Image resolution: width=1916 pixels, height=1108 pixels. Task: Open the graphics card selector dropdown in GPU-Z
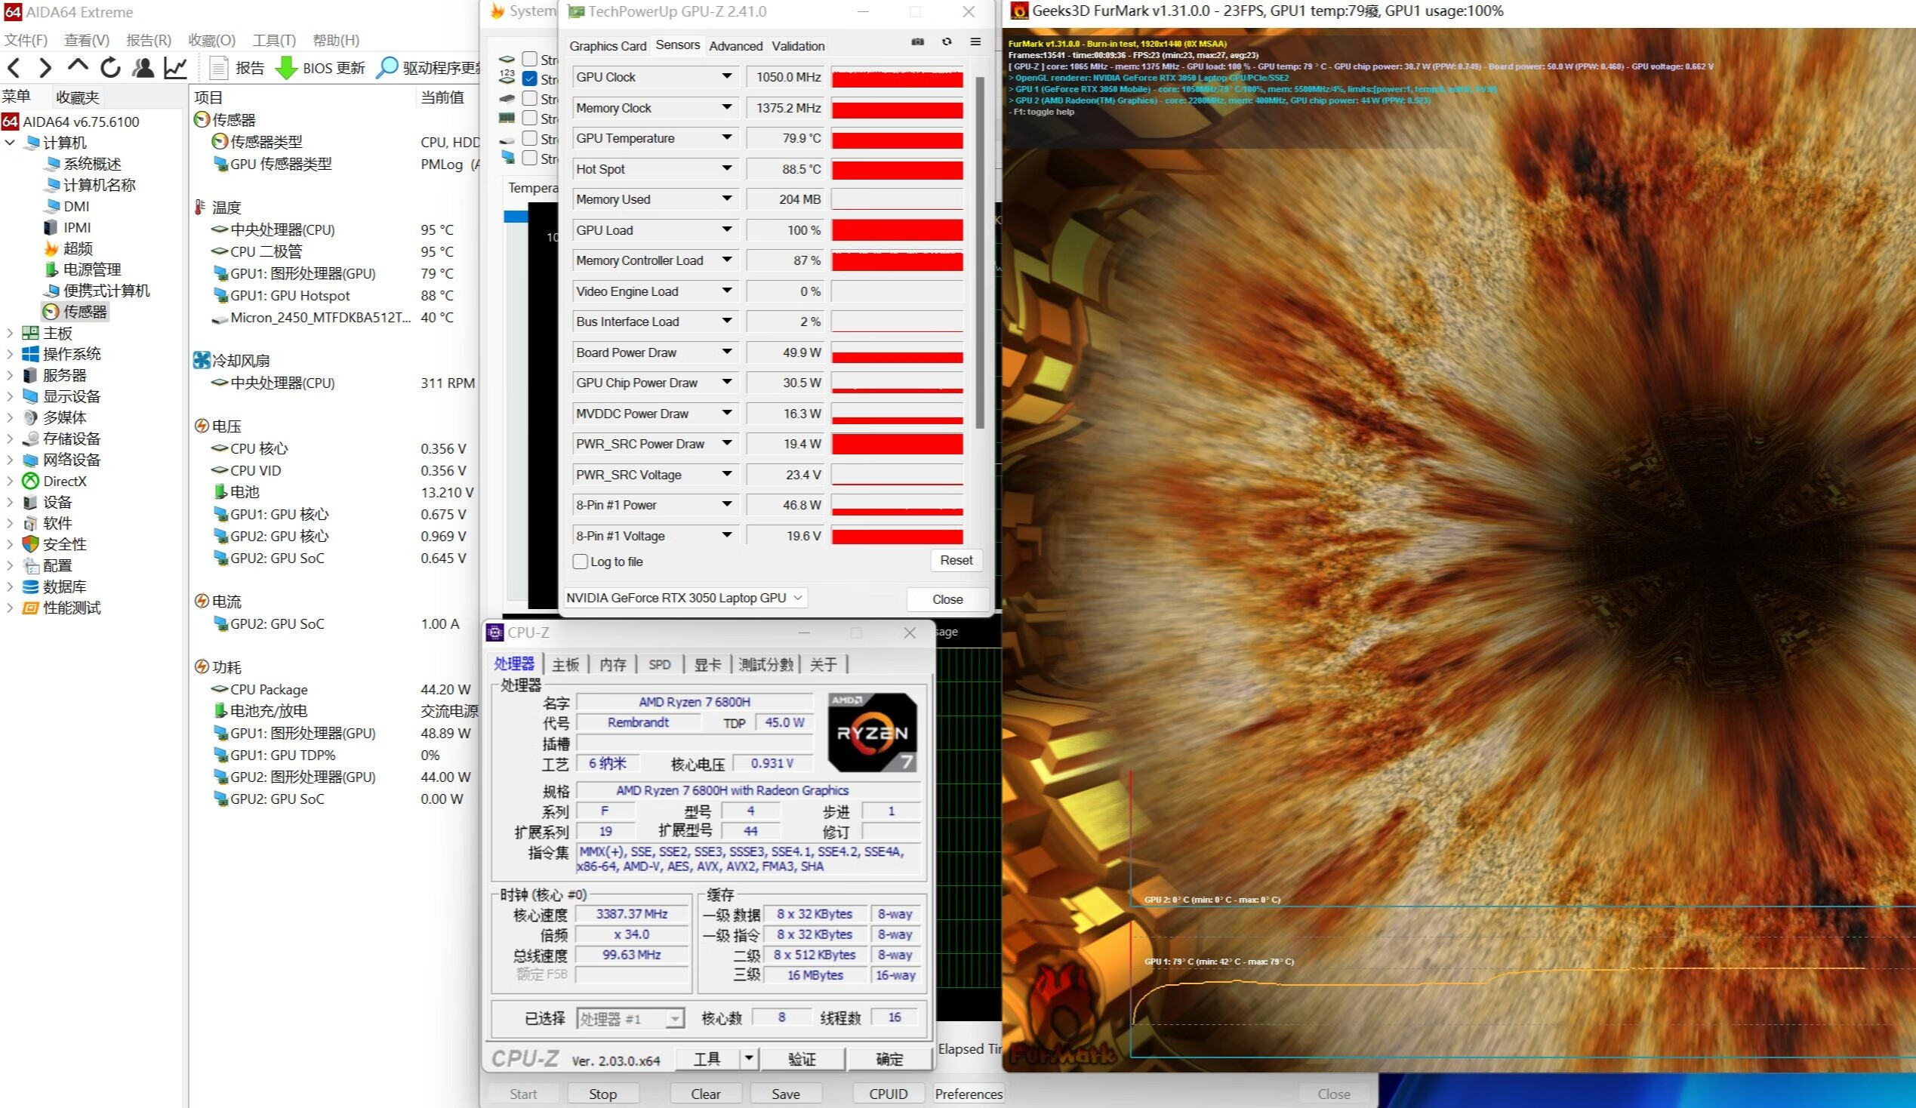click(x=795, y=598)
